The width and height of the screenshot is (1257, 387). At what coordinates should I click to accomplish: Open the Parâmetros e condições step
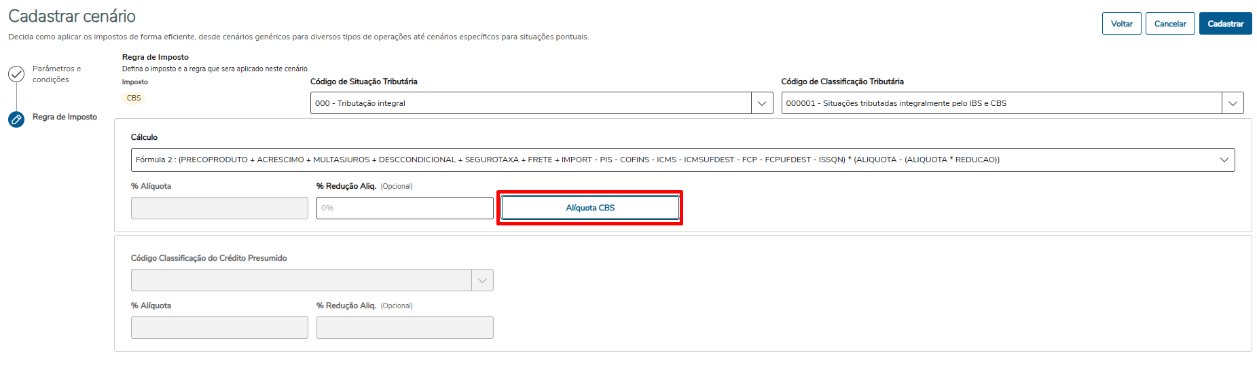56,74
